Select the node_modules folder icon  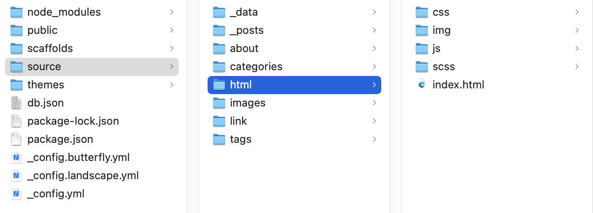16,12
